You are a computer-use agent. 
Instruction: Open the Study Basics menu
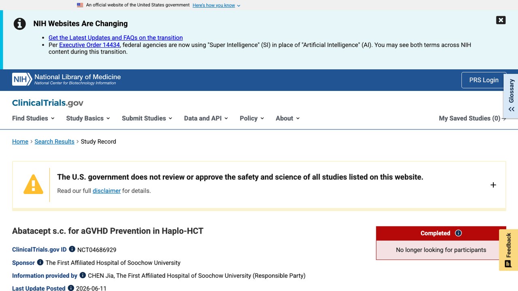pyautogui.click(x=88, y=118)
